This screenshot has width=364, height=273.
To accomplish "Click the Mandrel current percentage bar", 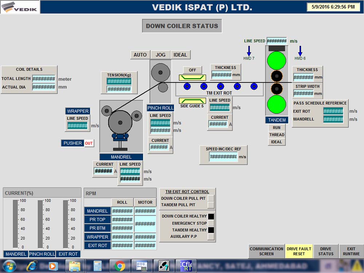I will pos(15,224).
